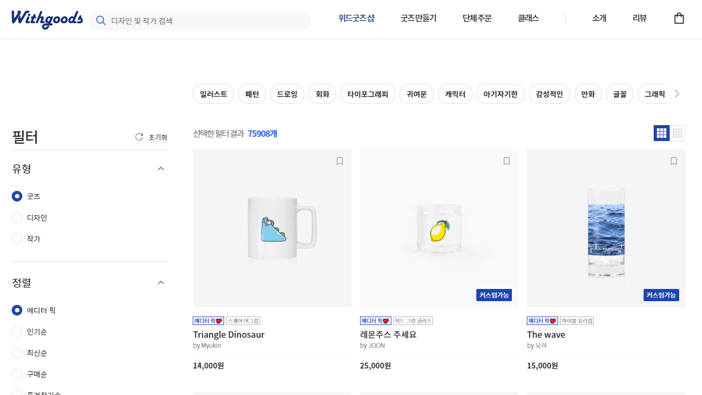Bookmark The wave glass cup
Screen dimensions: 702x395
click(674, 161)
